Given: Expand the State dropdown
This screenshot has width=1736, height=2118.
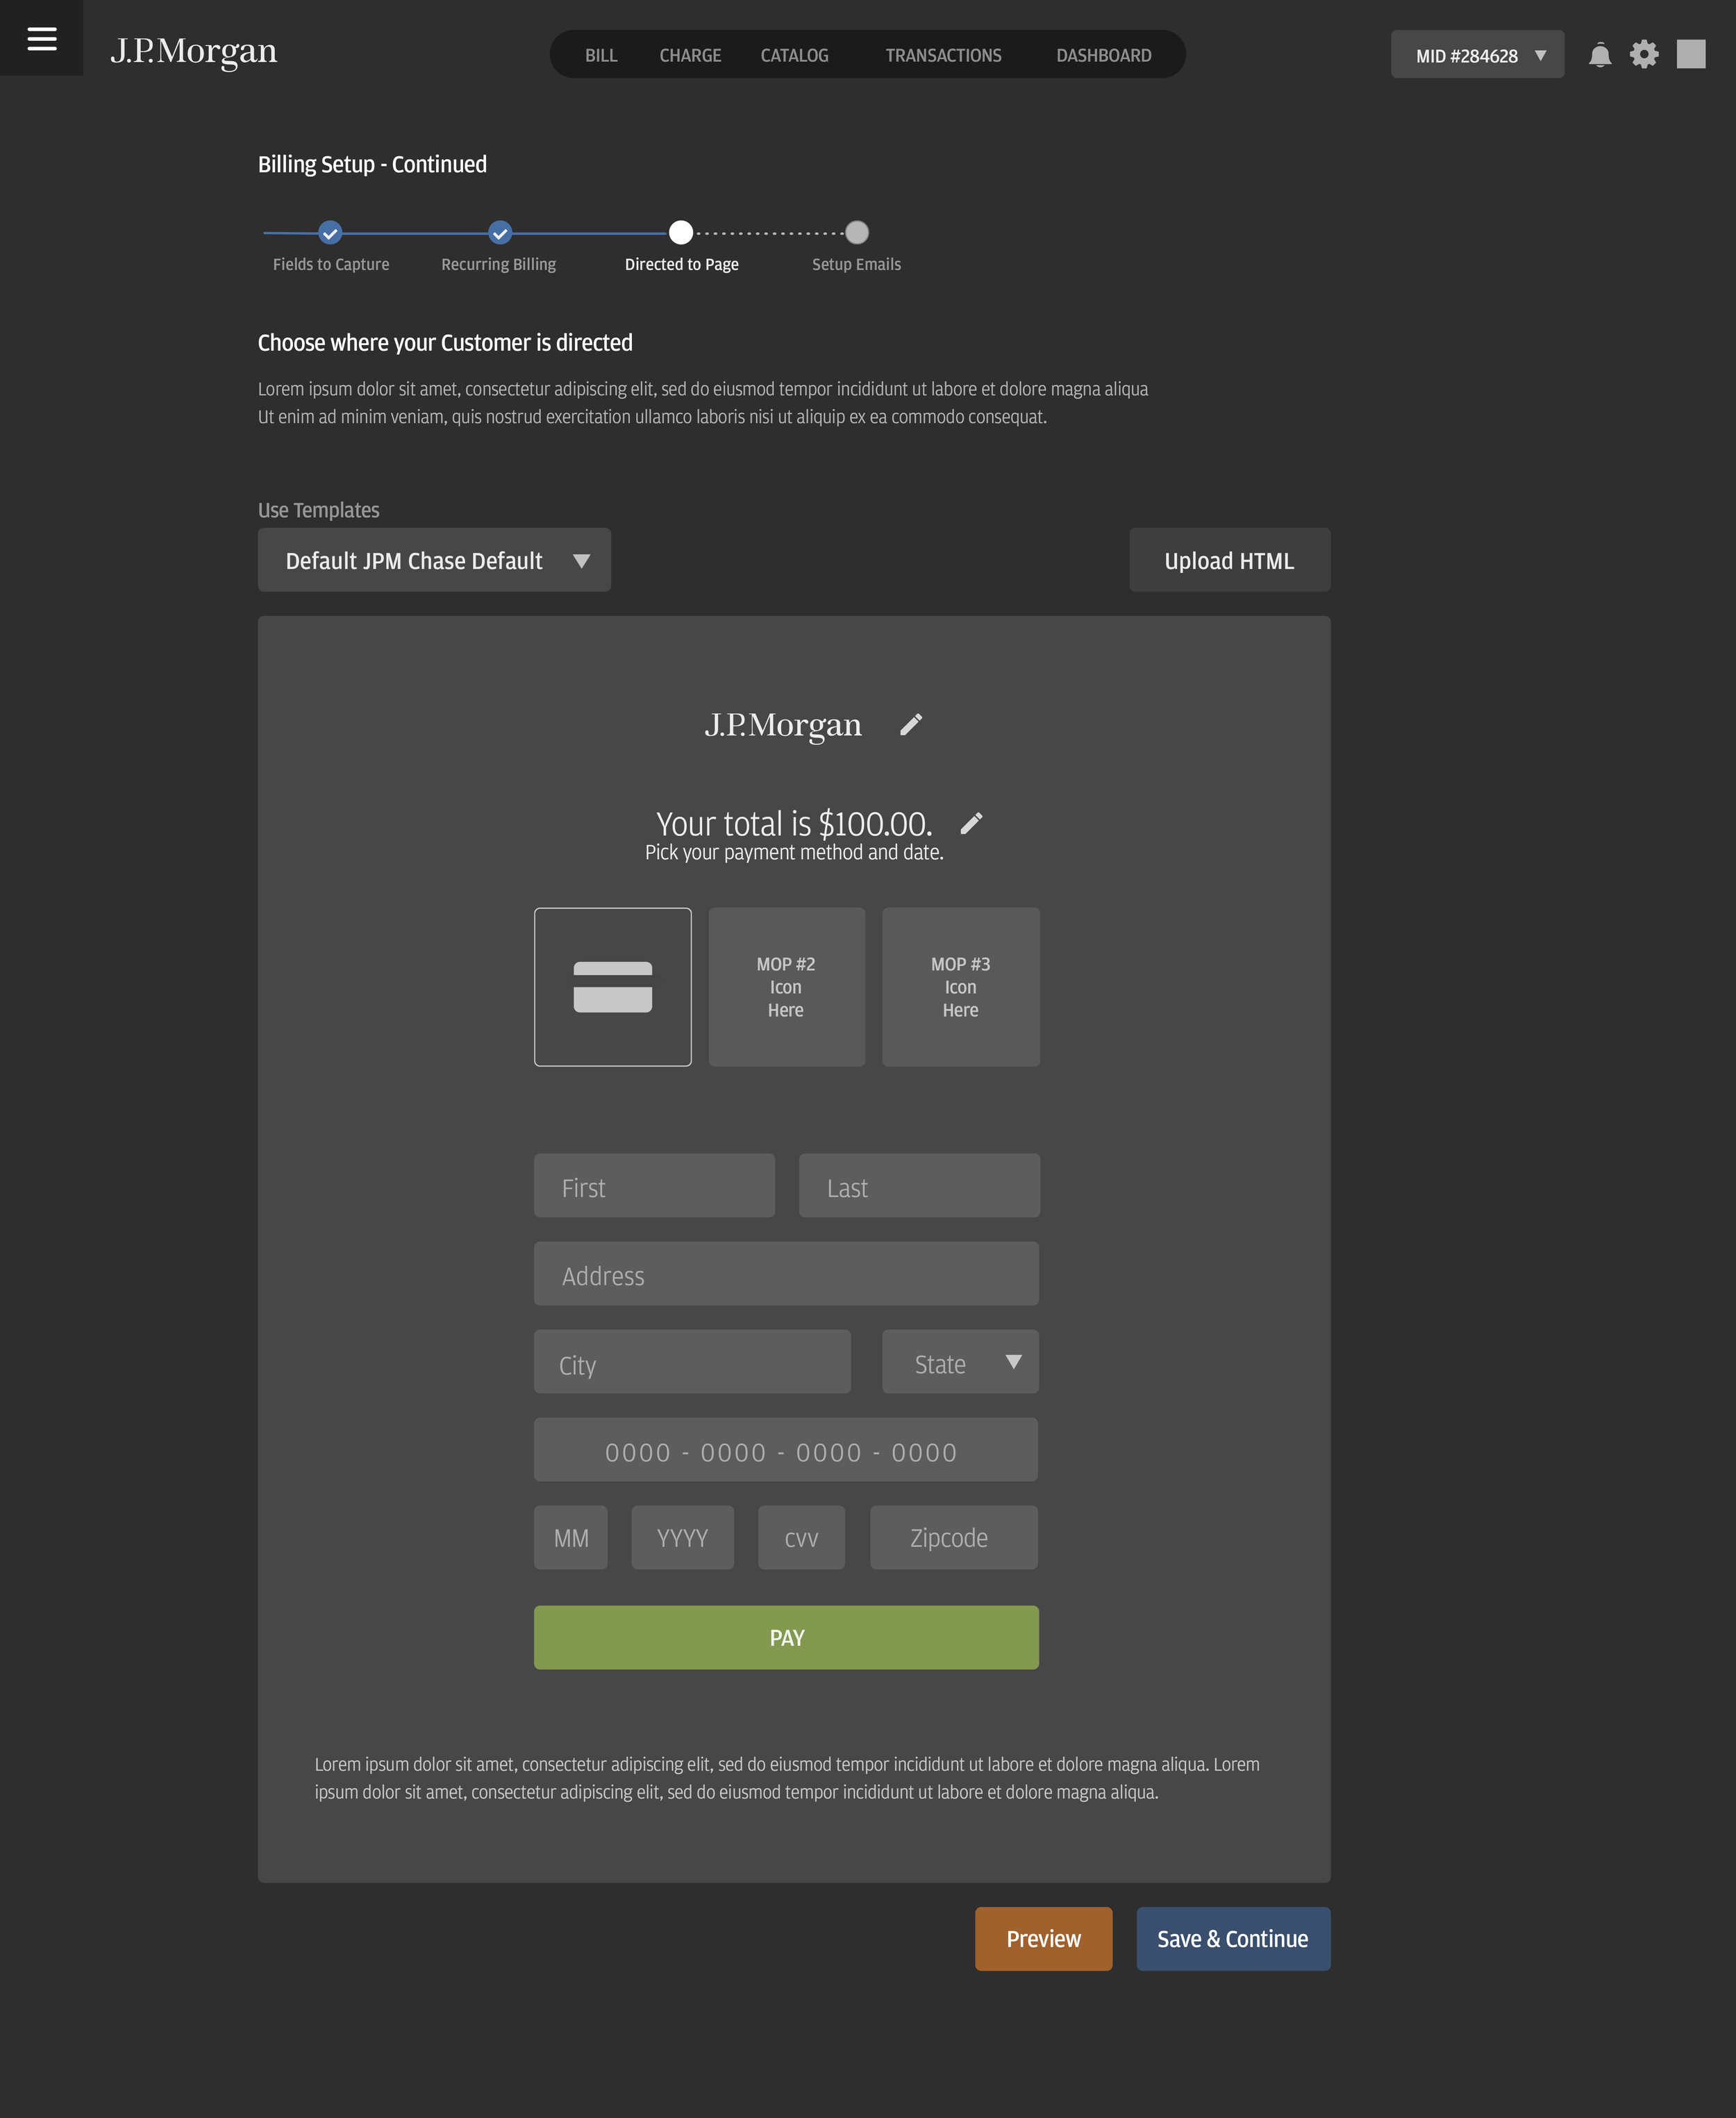Looking at the screenshot, I should click(x=959, y=1362).
